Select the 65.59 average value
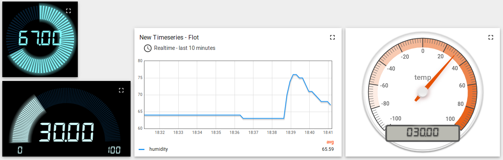Viewport: 503px width, 160px height. [327, 149]
